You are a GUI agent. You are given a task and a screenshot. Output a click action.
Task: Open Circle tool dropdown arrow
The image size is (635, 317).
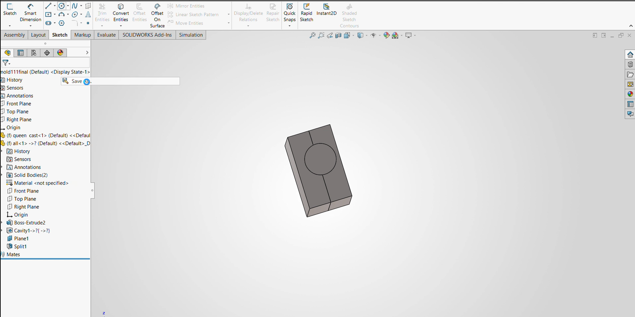(68, 6)
